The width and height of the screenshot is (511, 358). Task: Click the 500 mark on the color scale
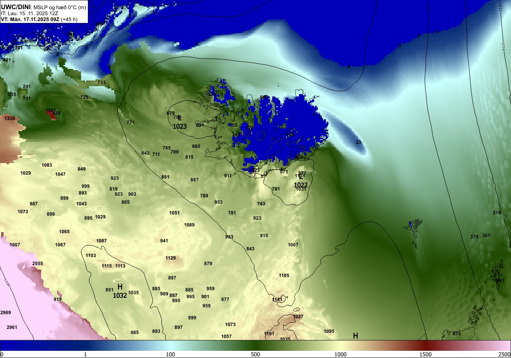pos(255,354)
